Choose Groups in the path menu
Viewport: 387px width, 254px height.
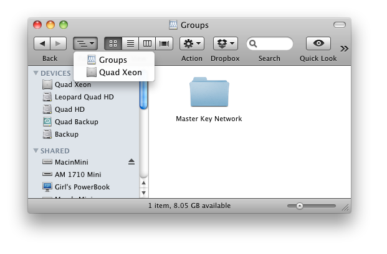(x=113, y=60)
